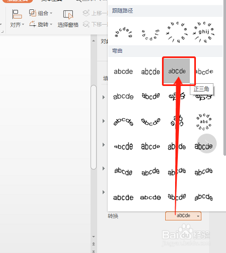
Task: Select the full circle follow-path effect
Action: tap(177, 32)
